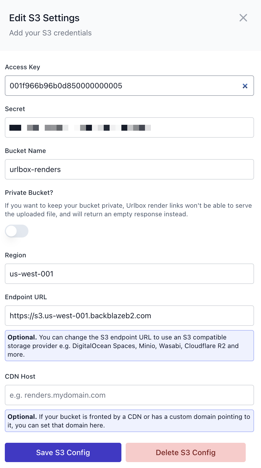Viewport: 261px width, 468px height.
Task: Click the Private Bucket? label
Action: pos(29,193)
